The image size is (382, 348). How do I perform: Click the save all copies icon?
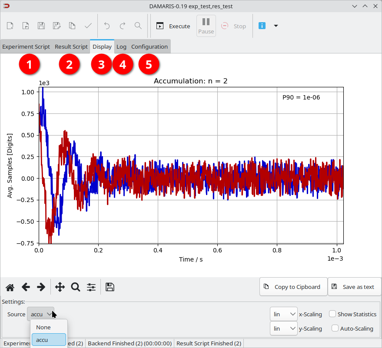(x=72, y=26)
